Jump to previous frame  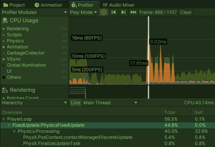pos(113,12)
